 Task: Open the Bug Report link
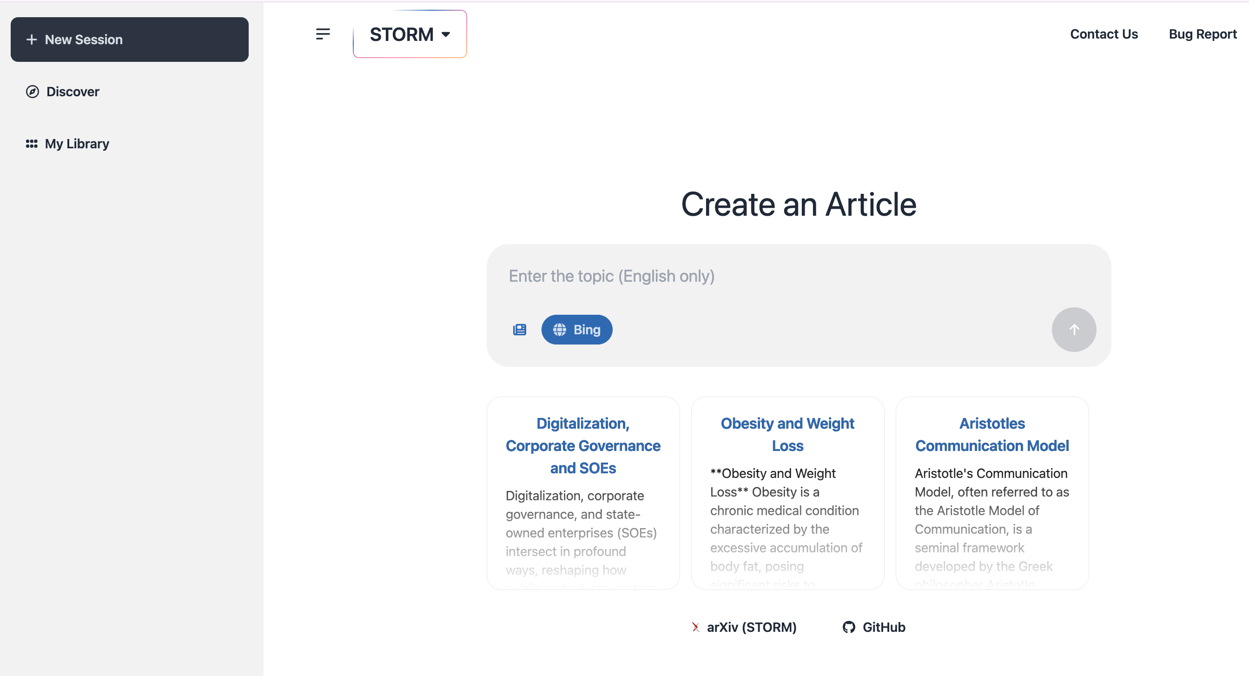[x=1202, y=34]
